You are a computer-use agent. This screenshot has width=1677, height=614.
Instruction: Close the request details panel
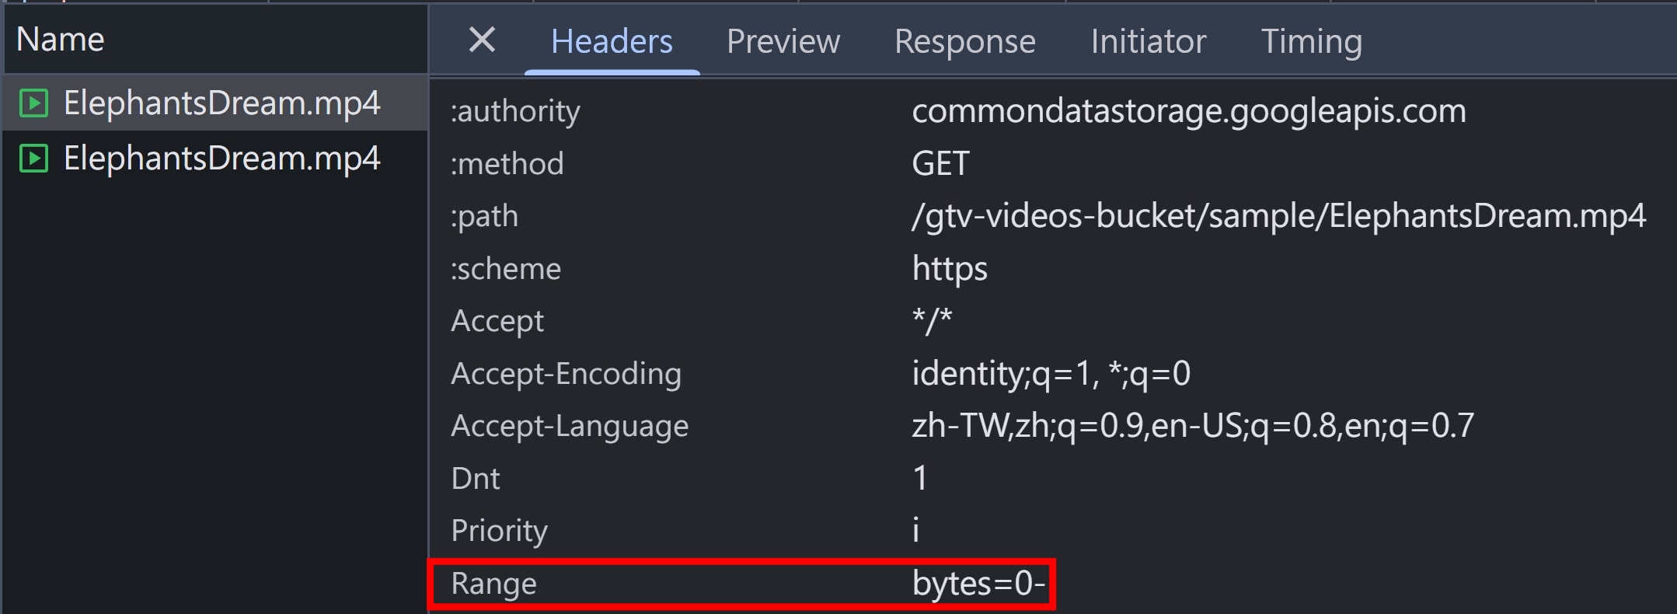point(482,40)
